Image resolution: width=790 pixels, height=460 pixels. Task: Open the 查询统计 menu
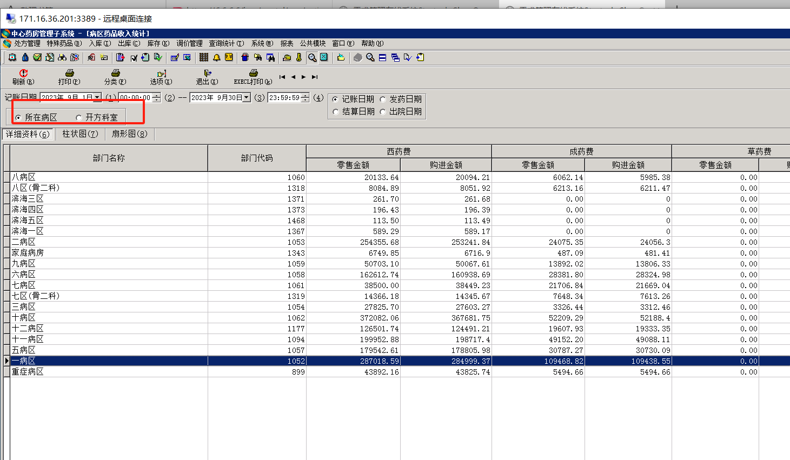point(226,43)
